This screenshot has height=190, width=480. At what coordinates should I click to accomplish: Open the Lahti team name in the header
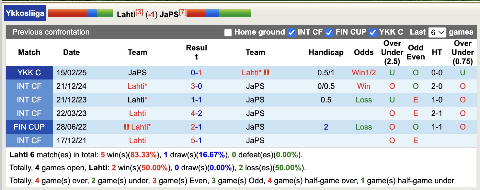[x=126, y=15]
